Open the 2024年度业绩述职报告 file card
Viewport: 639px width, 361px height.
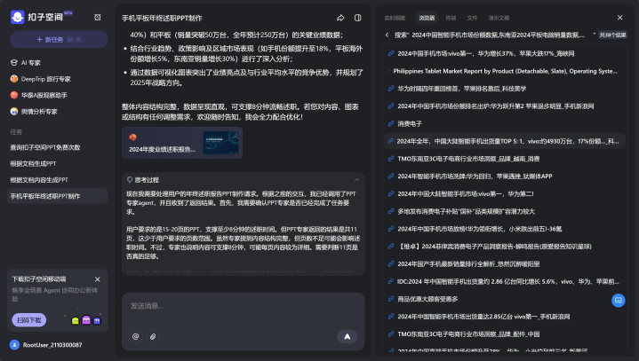coord(182,143)
